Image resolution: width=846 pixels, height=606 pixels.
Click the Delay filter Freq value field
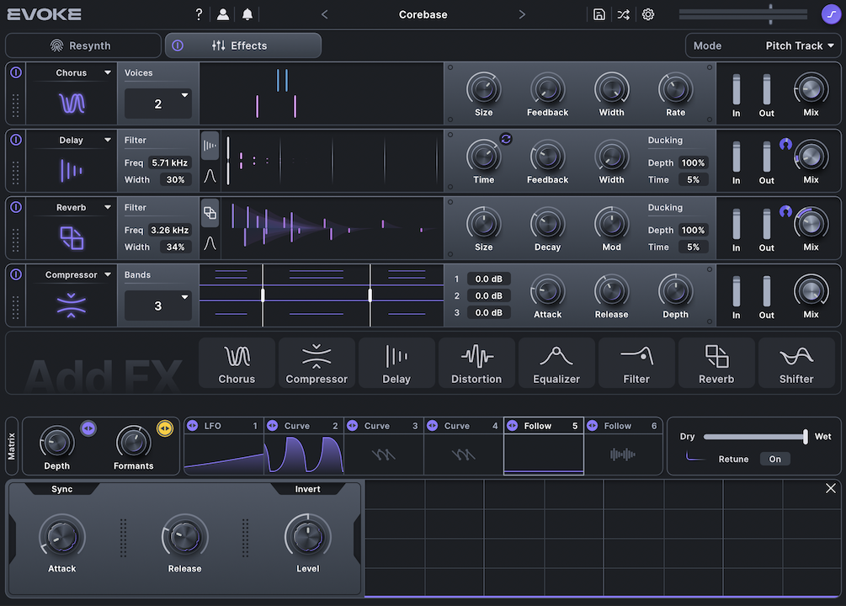point(169,162)
